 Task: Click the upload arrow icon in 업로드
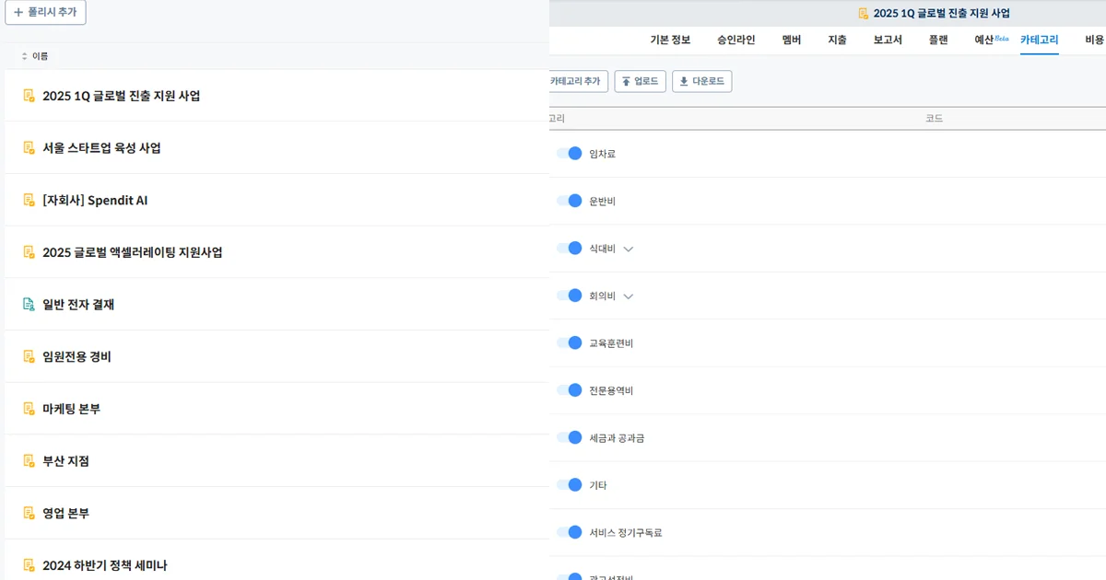625,81
